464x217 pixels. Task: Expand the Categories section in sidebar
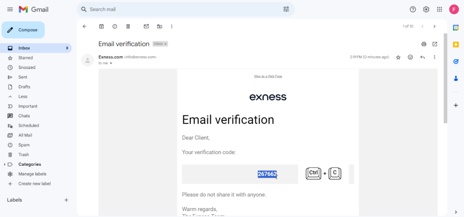point(5,164)
